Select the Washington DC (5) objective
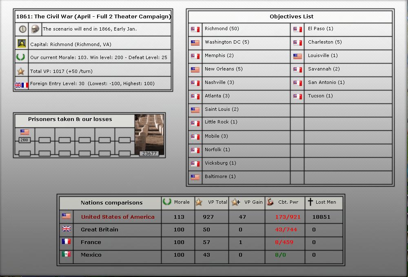408x277 pixels. pyautogui.click(x=226, y=42)
